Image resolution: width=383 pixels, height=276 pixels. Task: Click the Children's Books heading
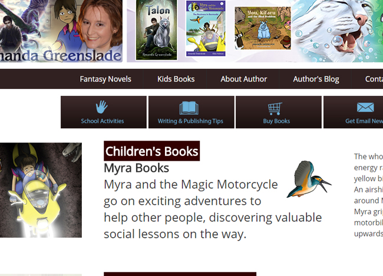pyautogui.click(x=151, y=151)
